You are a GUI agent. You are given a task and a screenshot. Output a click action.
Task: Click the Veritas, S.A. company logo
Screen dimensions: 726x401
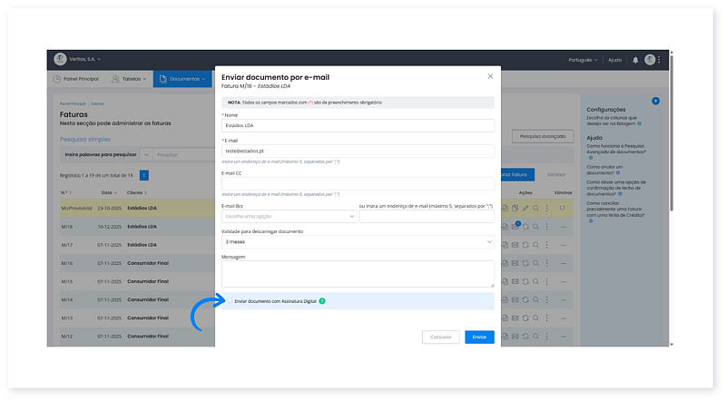[60, 59]
